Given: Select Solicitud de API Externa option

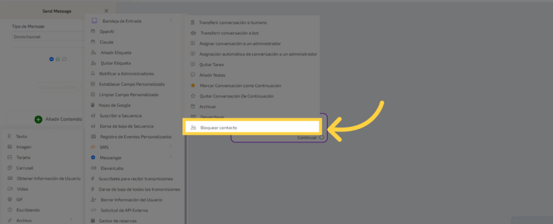Looking at the screenshot, I should [x=124, y=210].
